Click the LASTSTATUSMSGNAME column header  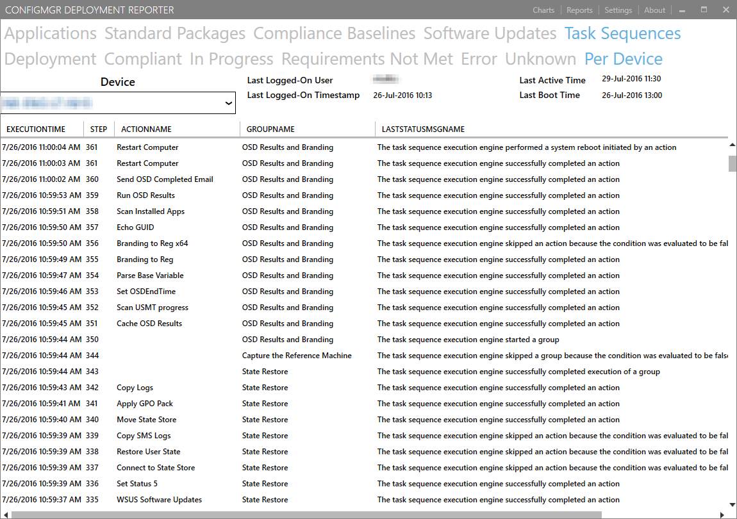point(423,129)
